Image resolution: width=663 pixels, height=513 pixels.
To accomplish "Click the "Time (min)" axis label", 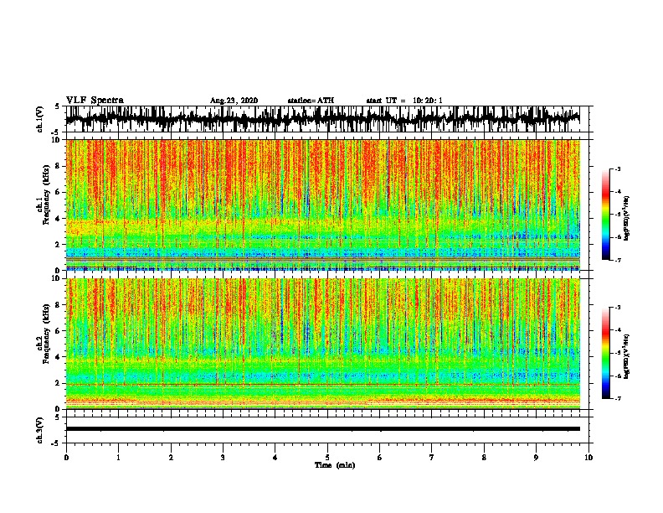I will 335,465.
